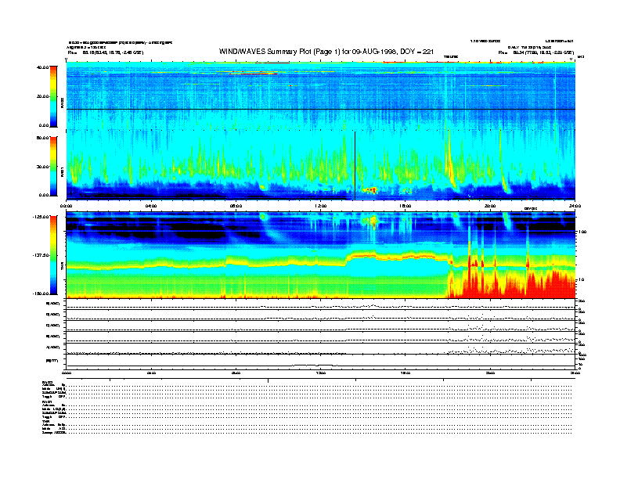
Task: Click the horizontal black line across RAD2 panel
Action: (321, 109)
